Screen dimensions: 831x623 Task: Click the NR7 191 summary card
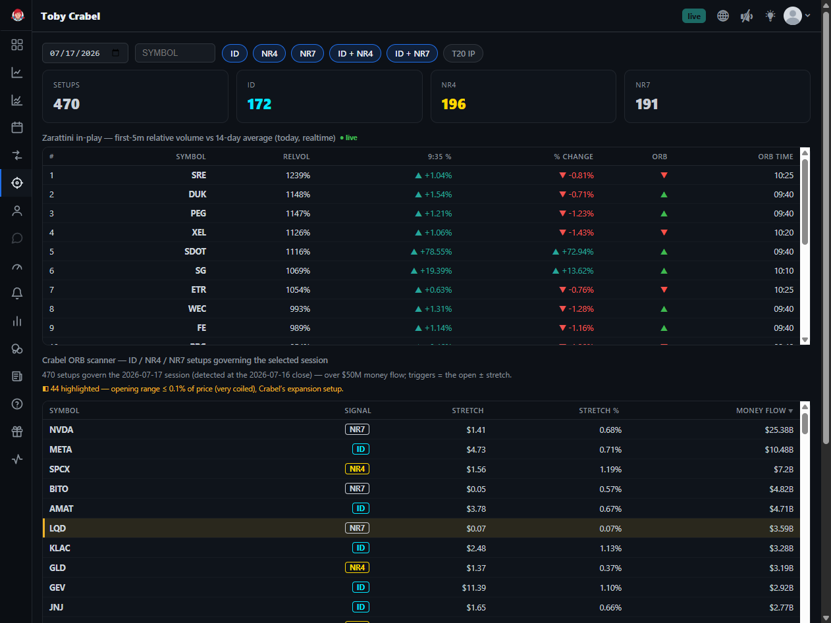tap(717, 97)
